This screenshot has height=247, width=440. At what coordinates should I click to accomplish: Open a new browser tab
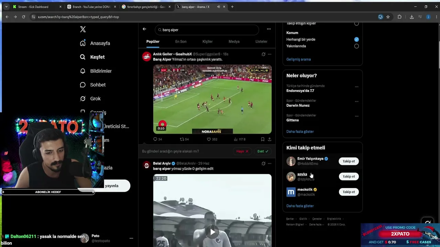pyautogui.click(x=232, y=7)
